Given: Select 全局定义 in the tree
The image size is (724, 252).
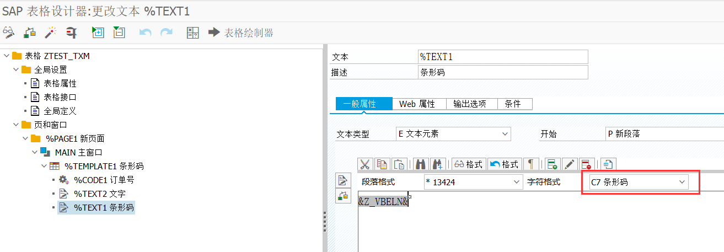Looking at the screenshot, I should tap(60, 111).
